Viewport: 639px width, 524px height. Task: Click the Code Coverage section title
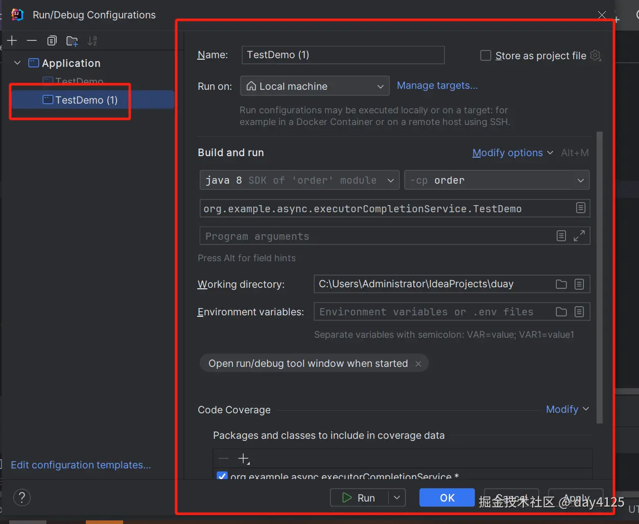tap(234, 410)
